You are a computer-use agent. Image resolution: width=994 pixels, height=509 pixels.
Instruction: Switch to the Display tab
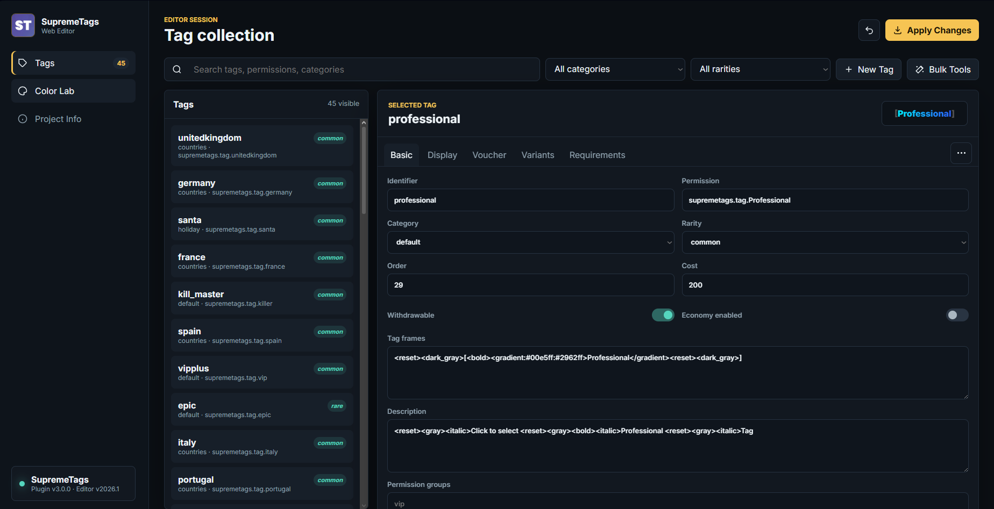(442, 155)
